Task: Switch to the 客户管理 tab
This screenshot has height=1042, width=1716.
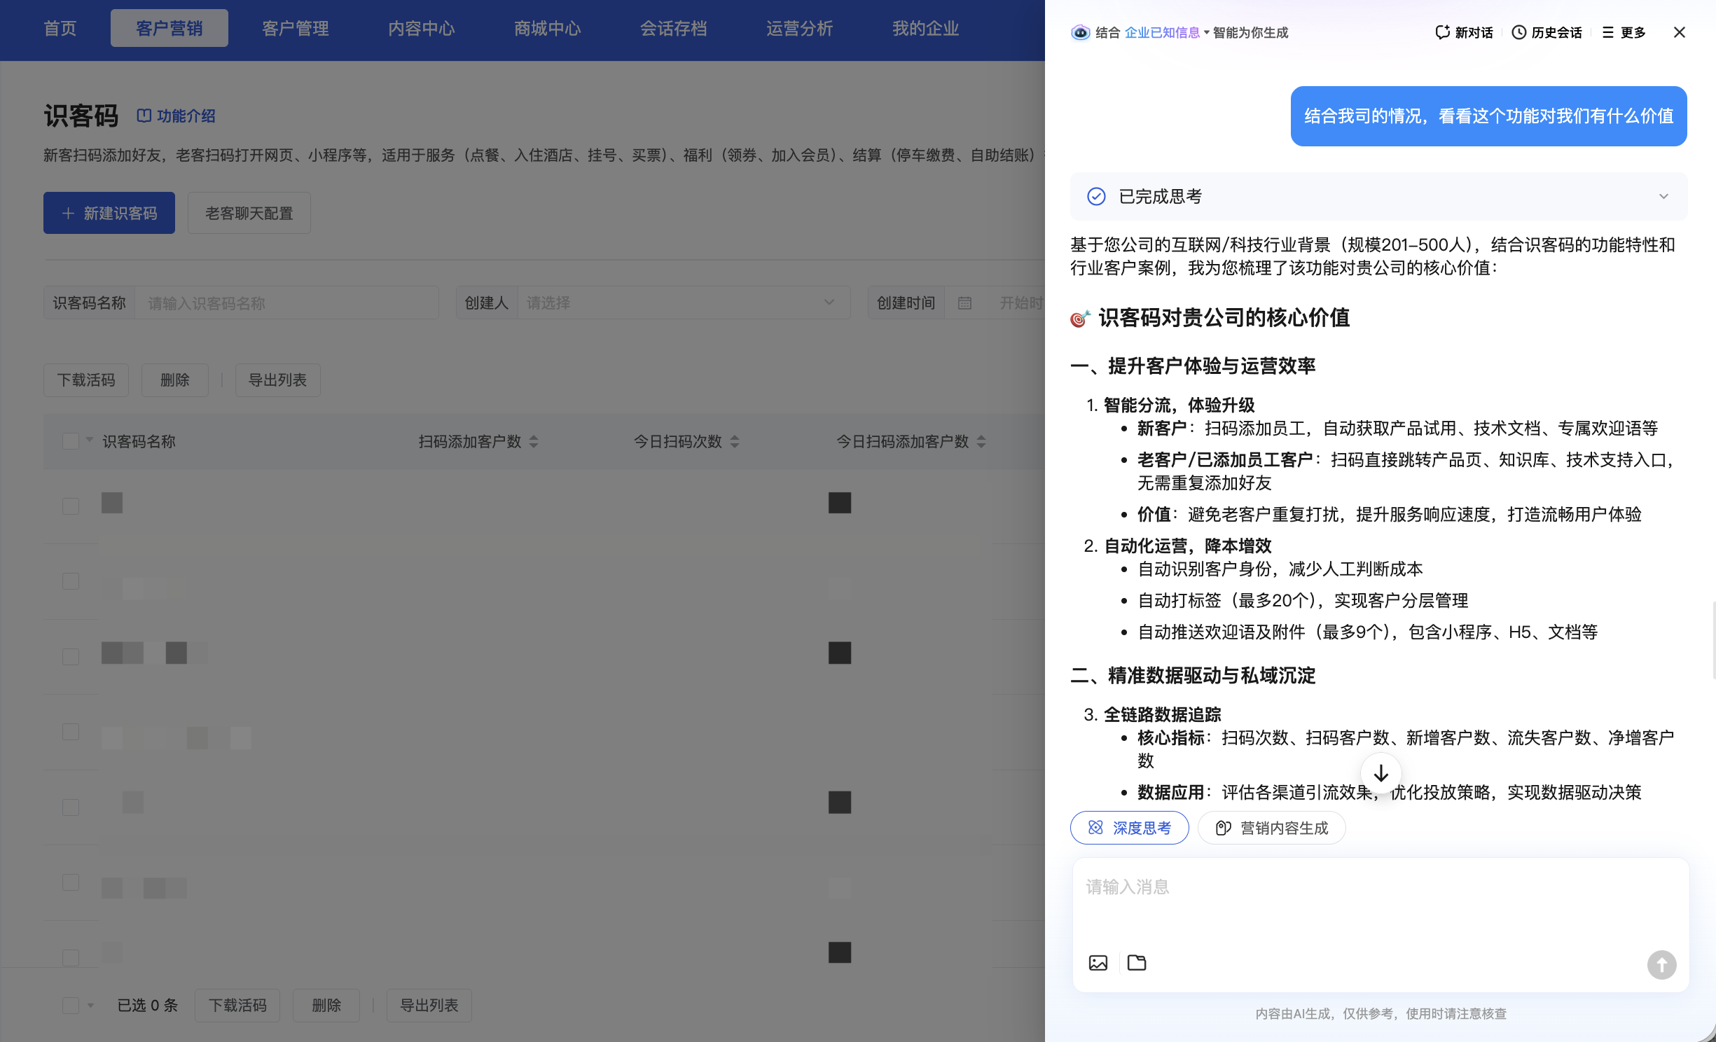Action: point(296,28)
